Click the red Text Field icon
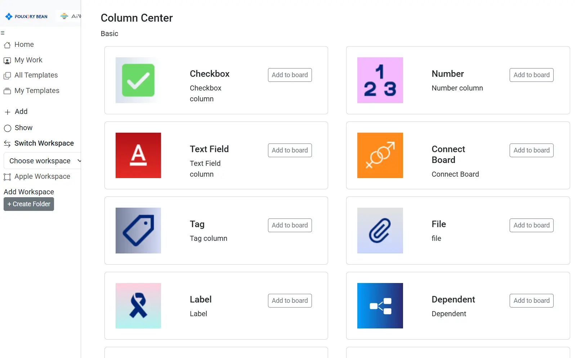 click(138, 155)
